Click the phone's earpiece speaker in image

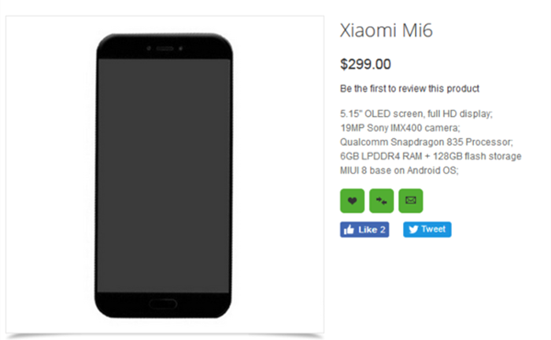(x=165, y=49)
